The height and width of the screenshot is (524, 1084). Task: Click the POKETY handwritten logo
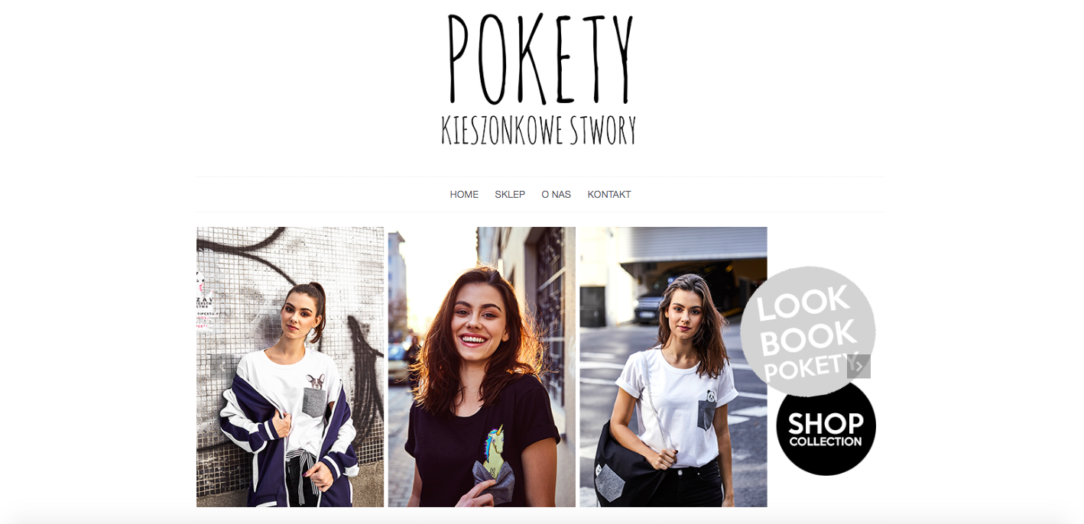tap(540, 59)
